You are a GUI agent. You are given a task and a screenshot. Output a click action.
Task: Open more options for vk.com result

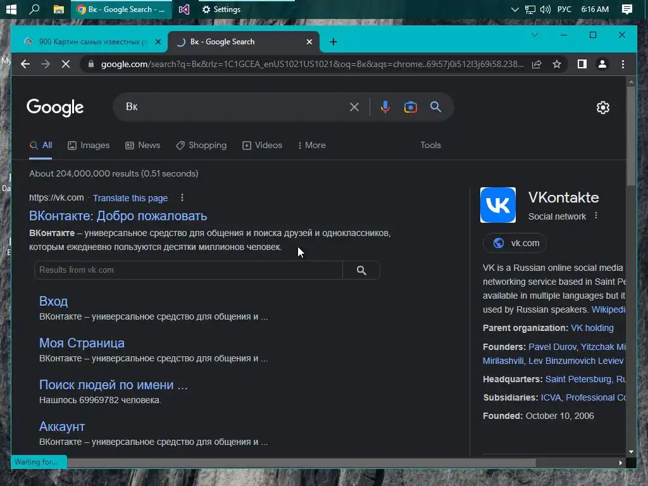[182, 198]
